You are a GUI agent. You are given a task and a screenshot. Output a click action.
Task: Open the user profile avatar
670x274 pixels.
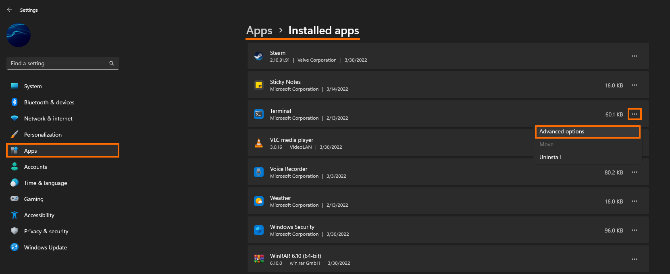19,35
